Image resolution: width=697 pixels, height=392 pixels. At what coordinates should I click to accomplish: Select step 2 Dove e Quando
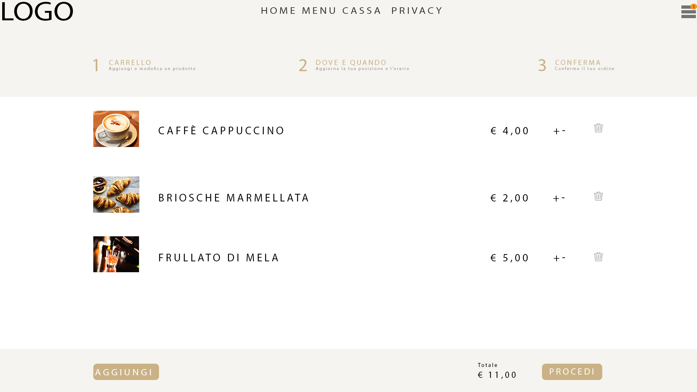[354, 65]
